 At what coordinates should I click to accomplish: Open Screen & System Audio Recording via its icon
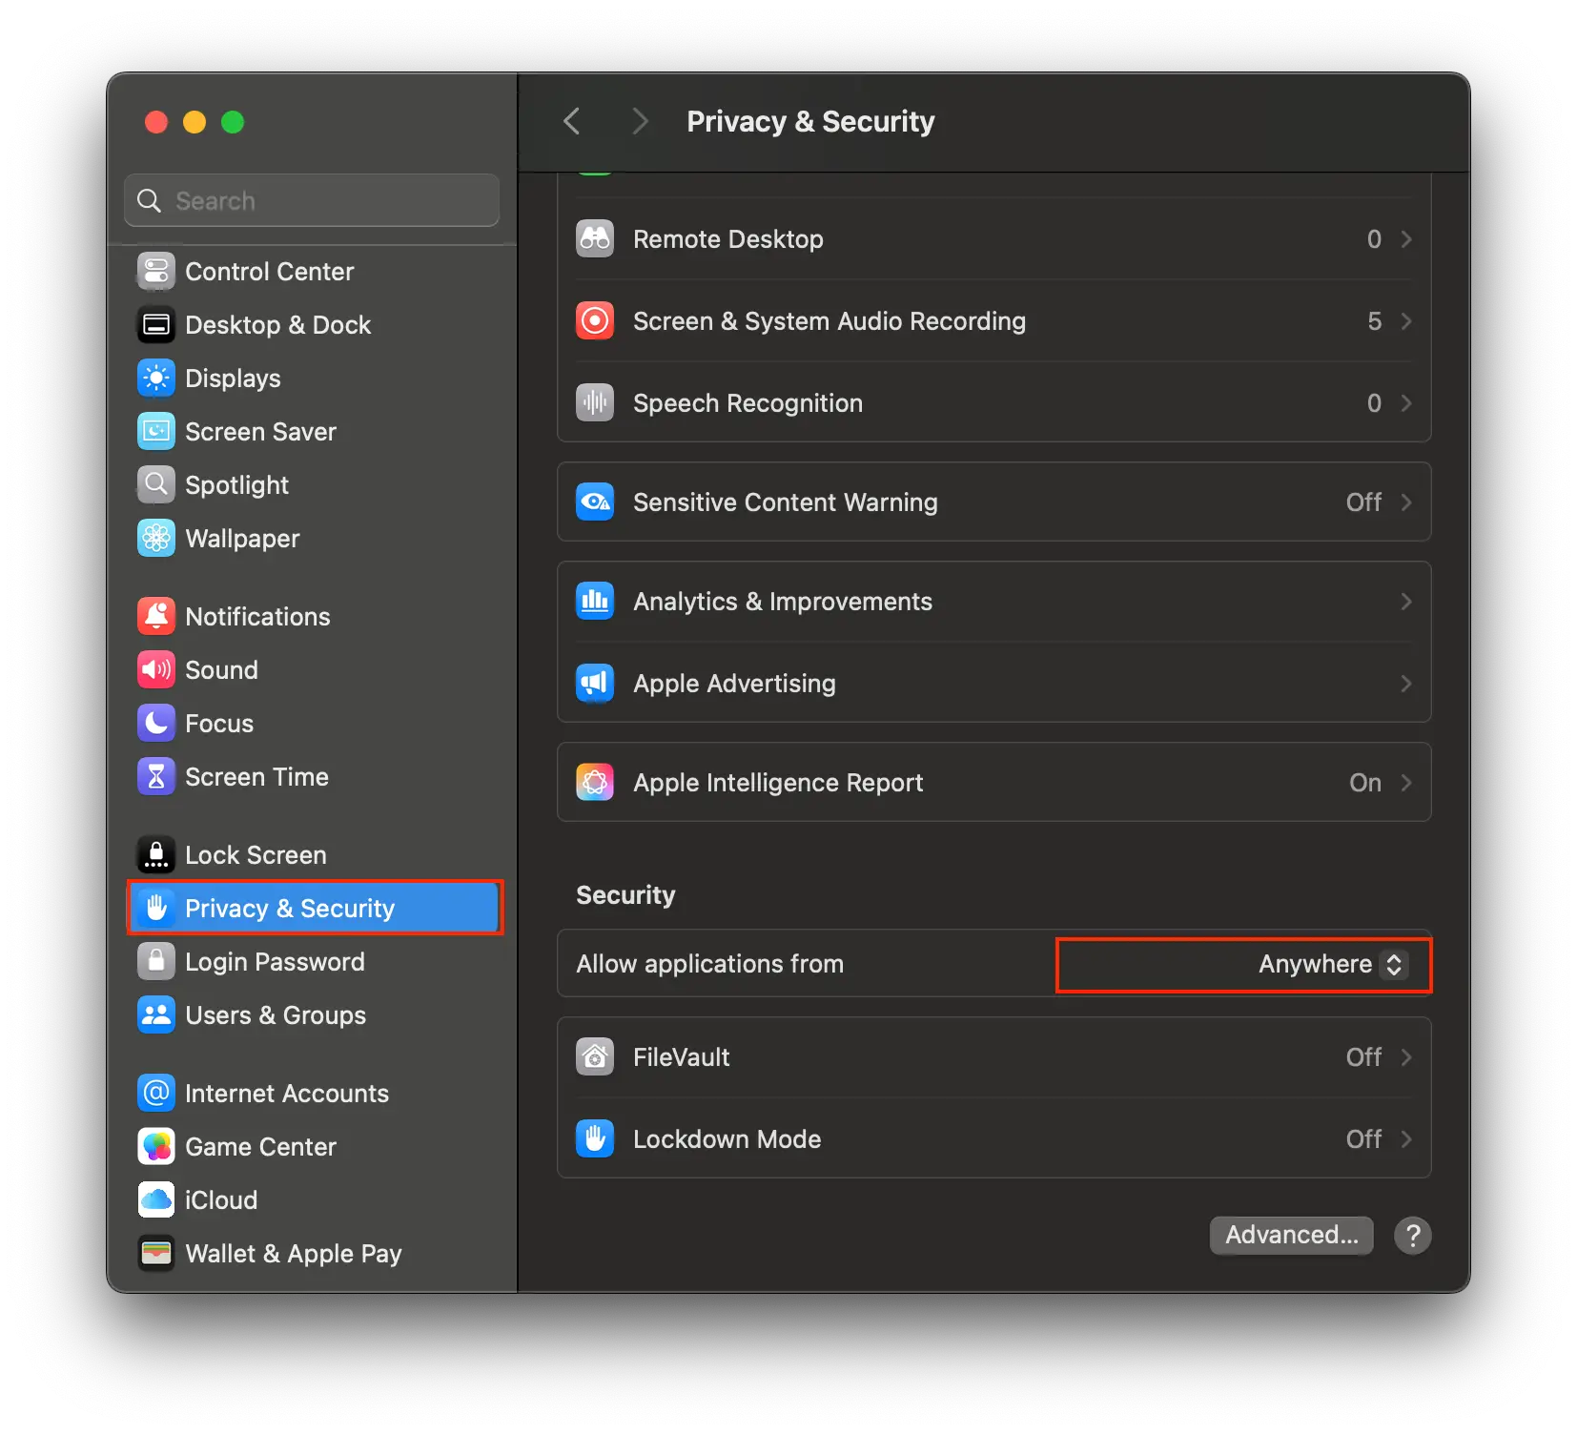tap(594, 320)
